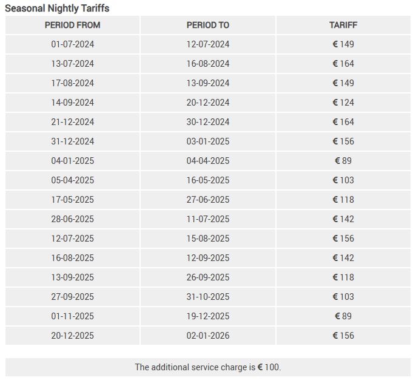Click the 16-08-2025 start date cell

(x=73, y=258)
